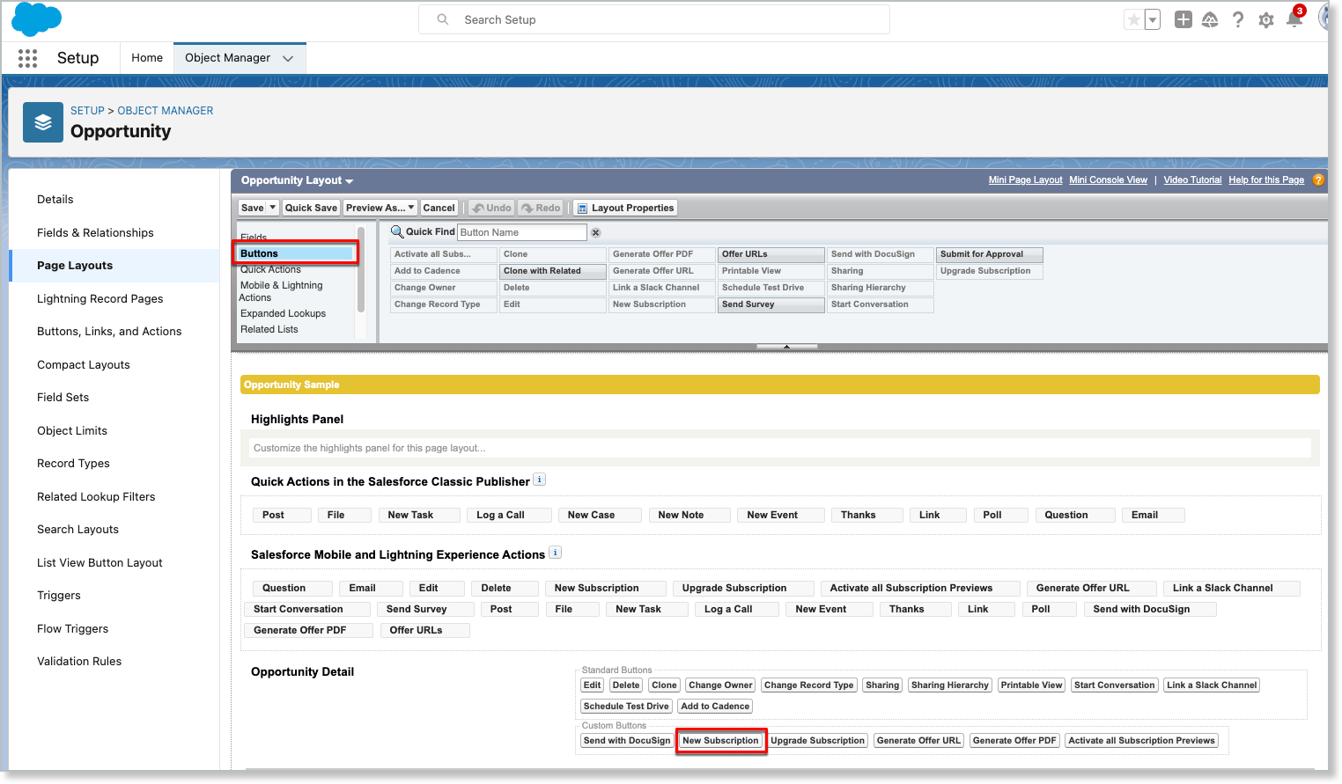
Task: Click the Opportunity object stack icon
Action: [x=43, y=123]
